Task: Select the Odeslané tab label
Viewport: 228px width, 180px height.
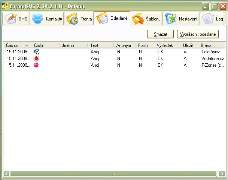Action: point(119,18)
